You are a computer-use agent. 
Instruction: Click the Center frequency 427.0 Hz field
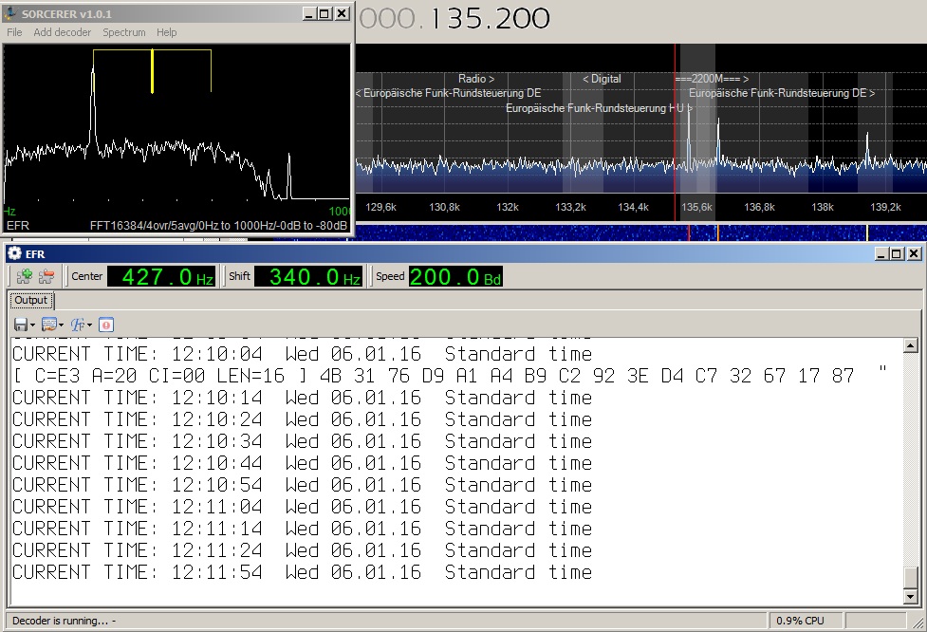[160, 277]
